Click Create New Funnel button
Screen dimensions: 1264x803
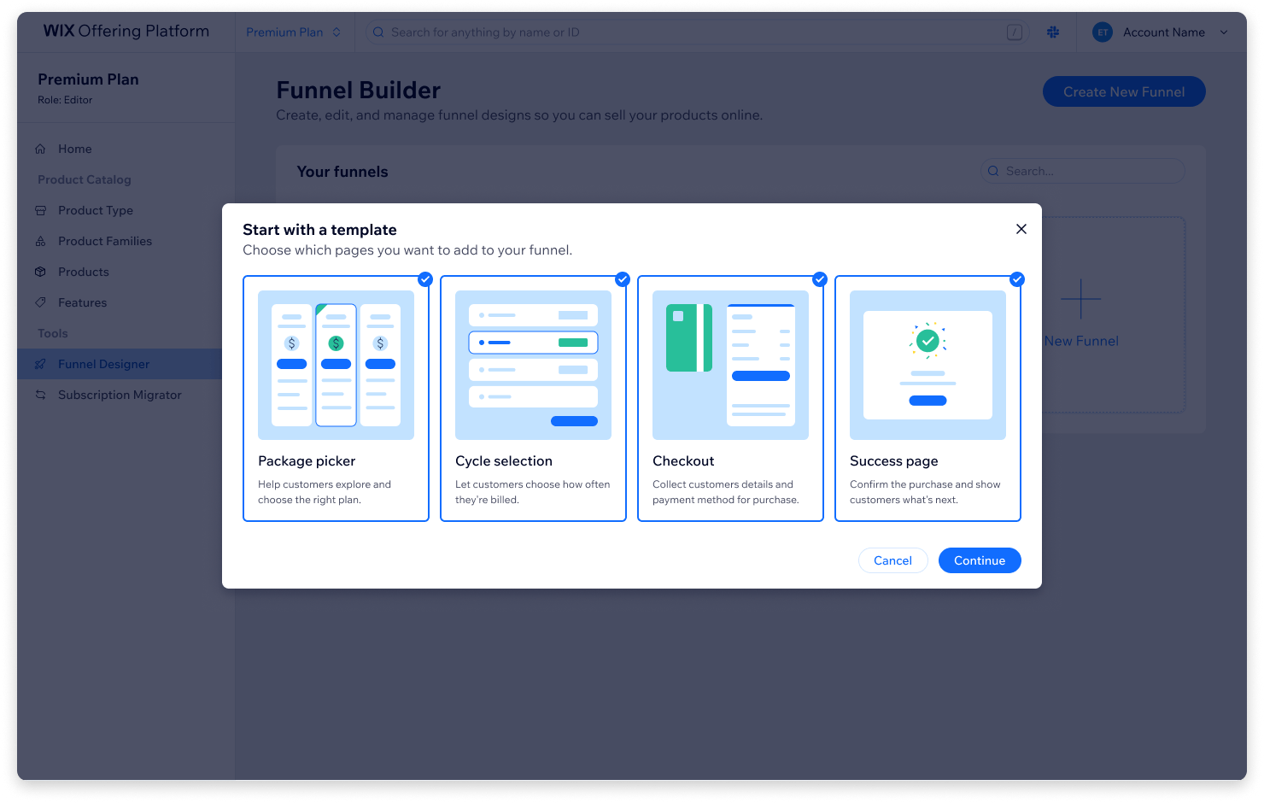point(1124,91)
